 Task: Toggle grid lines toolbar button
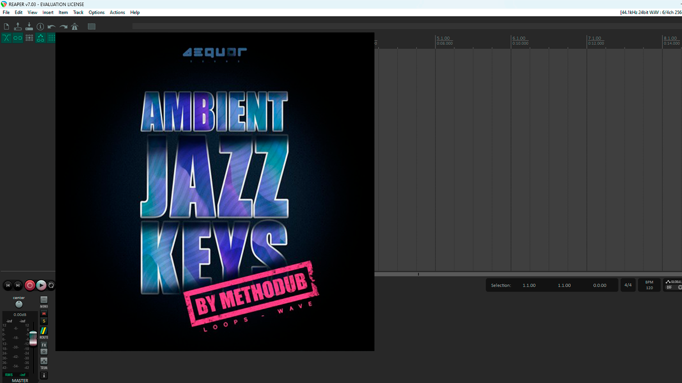click(51, 38)
